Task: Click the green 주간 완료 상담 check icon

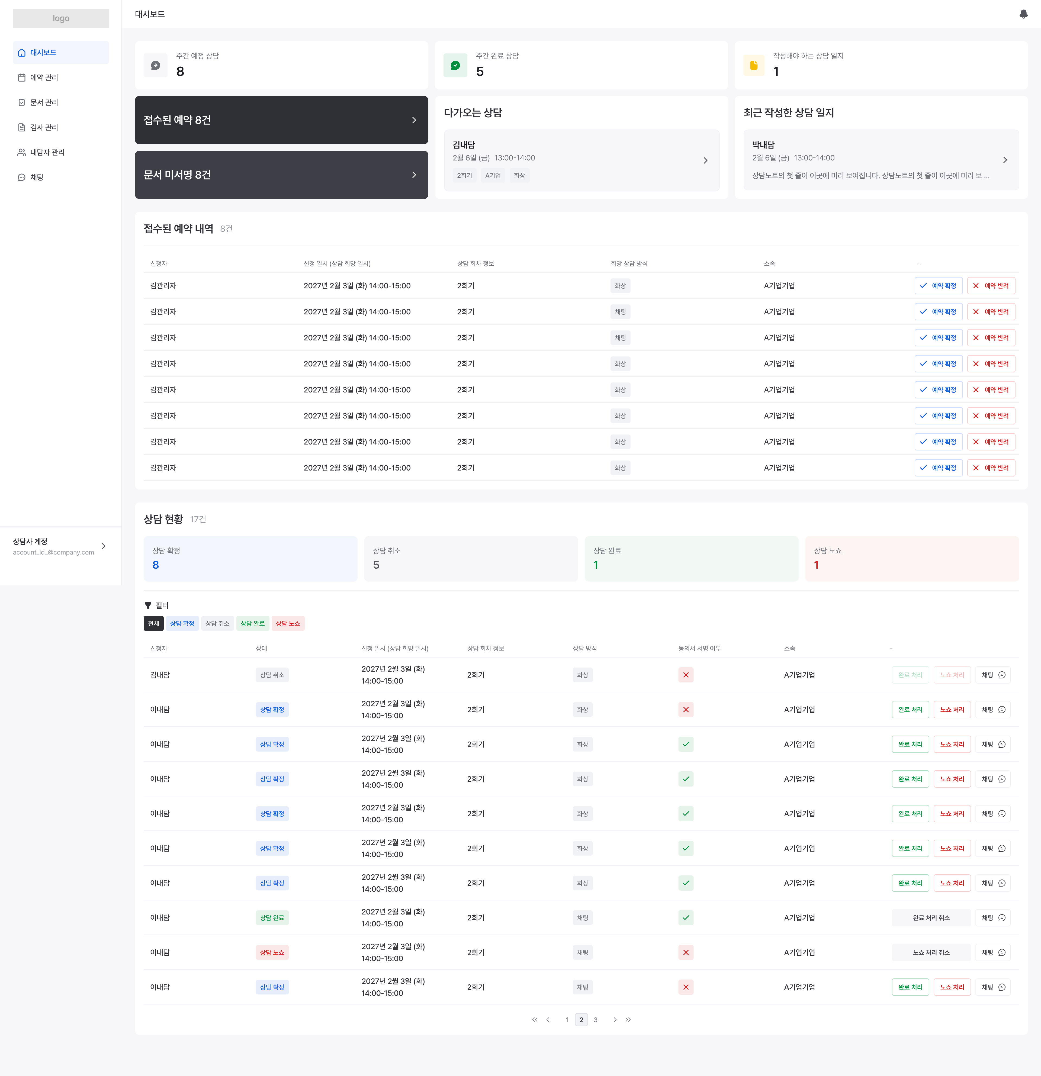Action: point(455,65)
